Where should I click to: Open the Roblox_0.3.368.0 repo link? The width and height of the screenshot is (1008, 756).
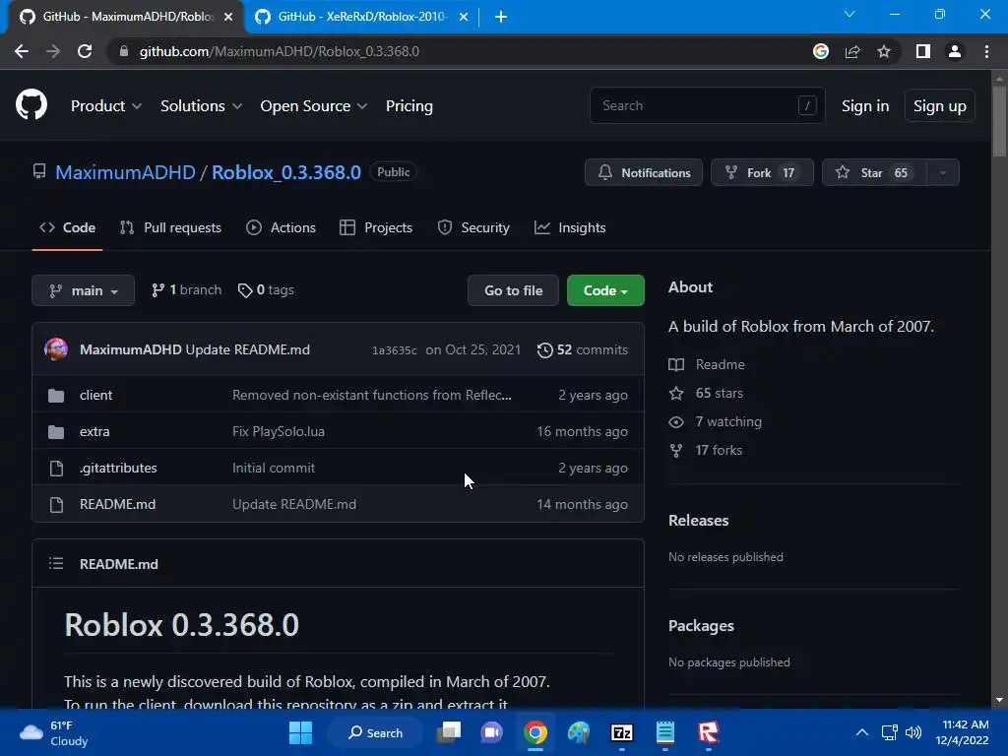pos(286,172)
